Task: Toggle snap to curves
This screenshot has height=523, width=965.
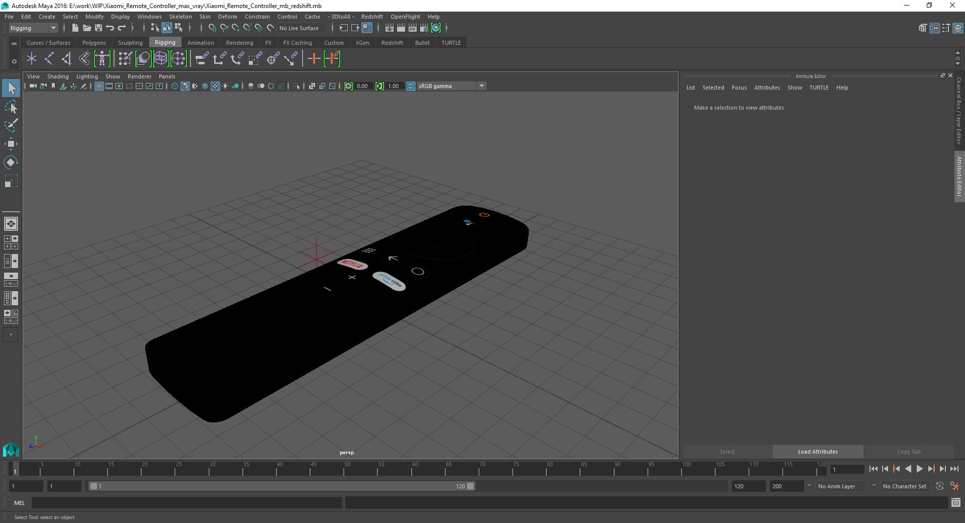Action: point(224,28)
